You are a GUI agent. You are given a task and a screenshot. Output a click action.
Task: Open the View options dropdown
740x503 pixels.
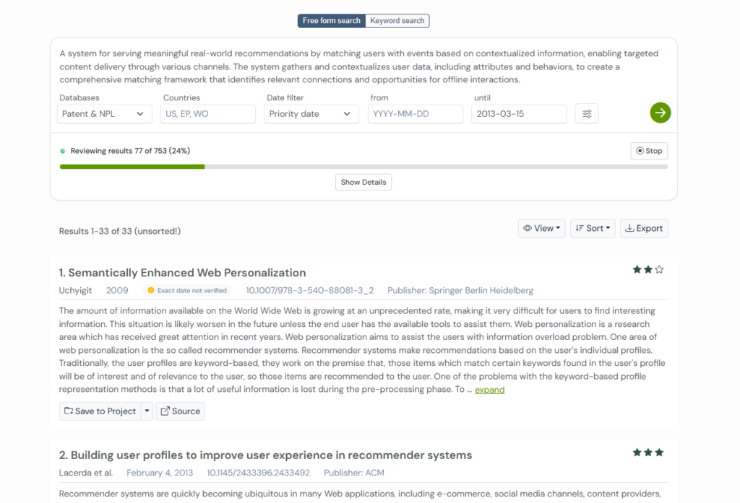click(x=542, y=228)
